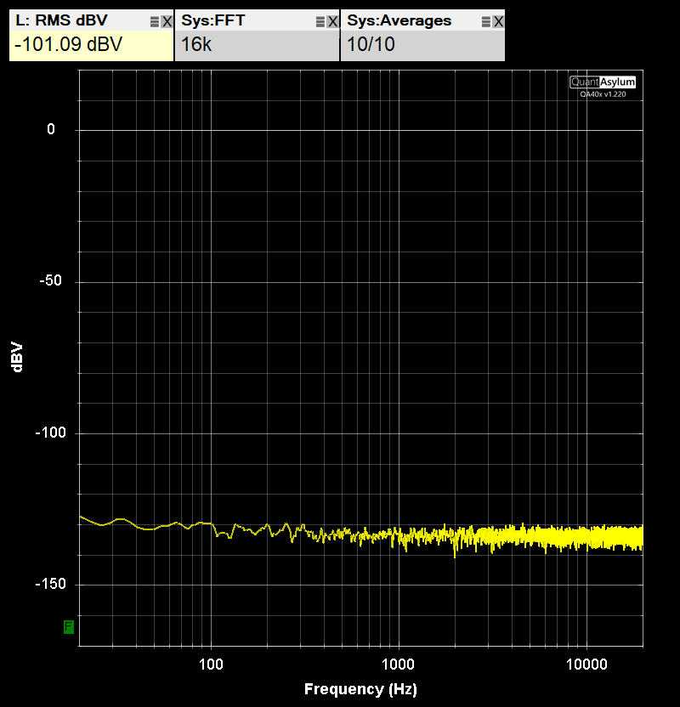Click the 16k FFT size value

196,45
